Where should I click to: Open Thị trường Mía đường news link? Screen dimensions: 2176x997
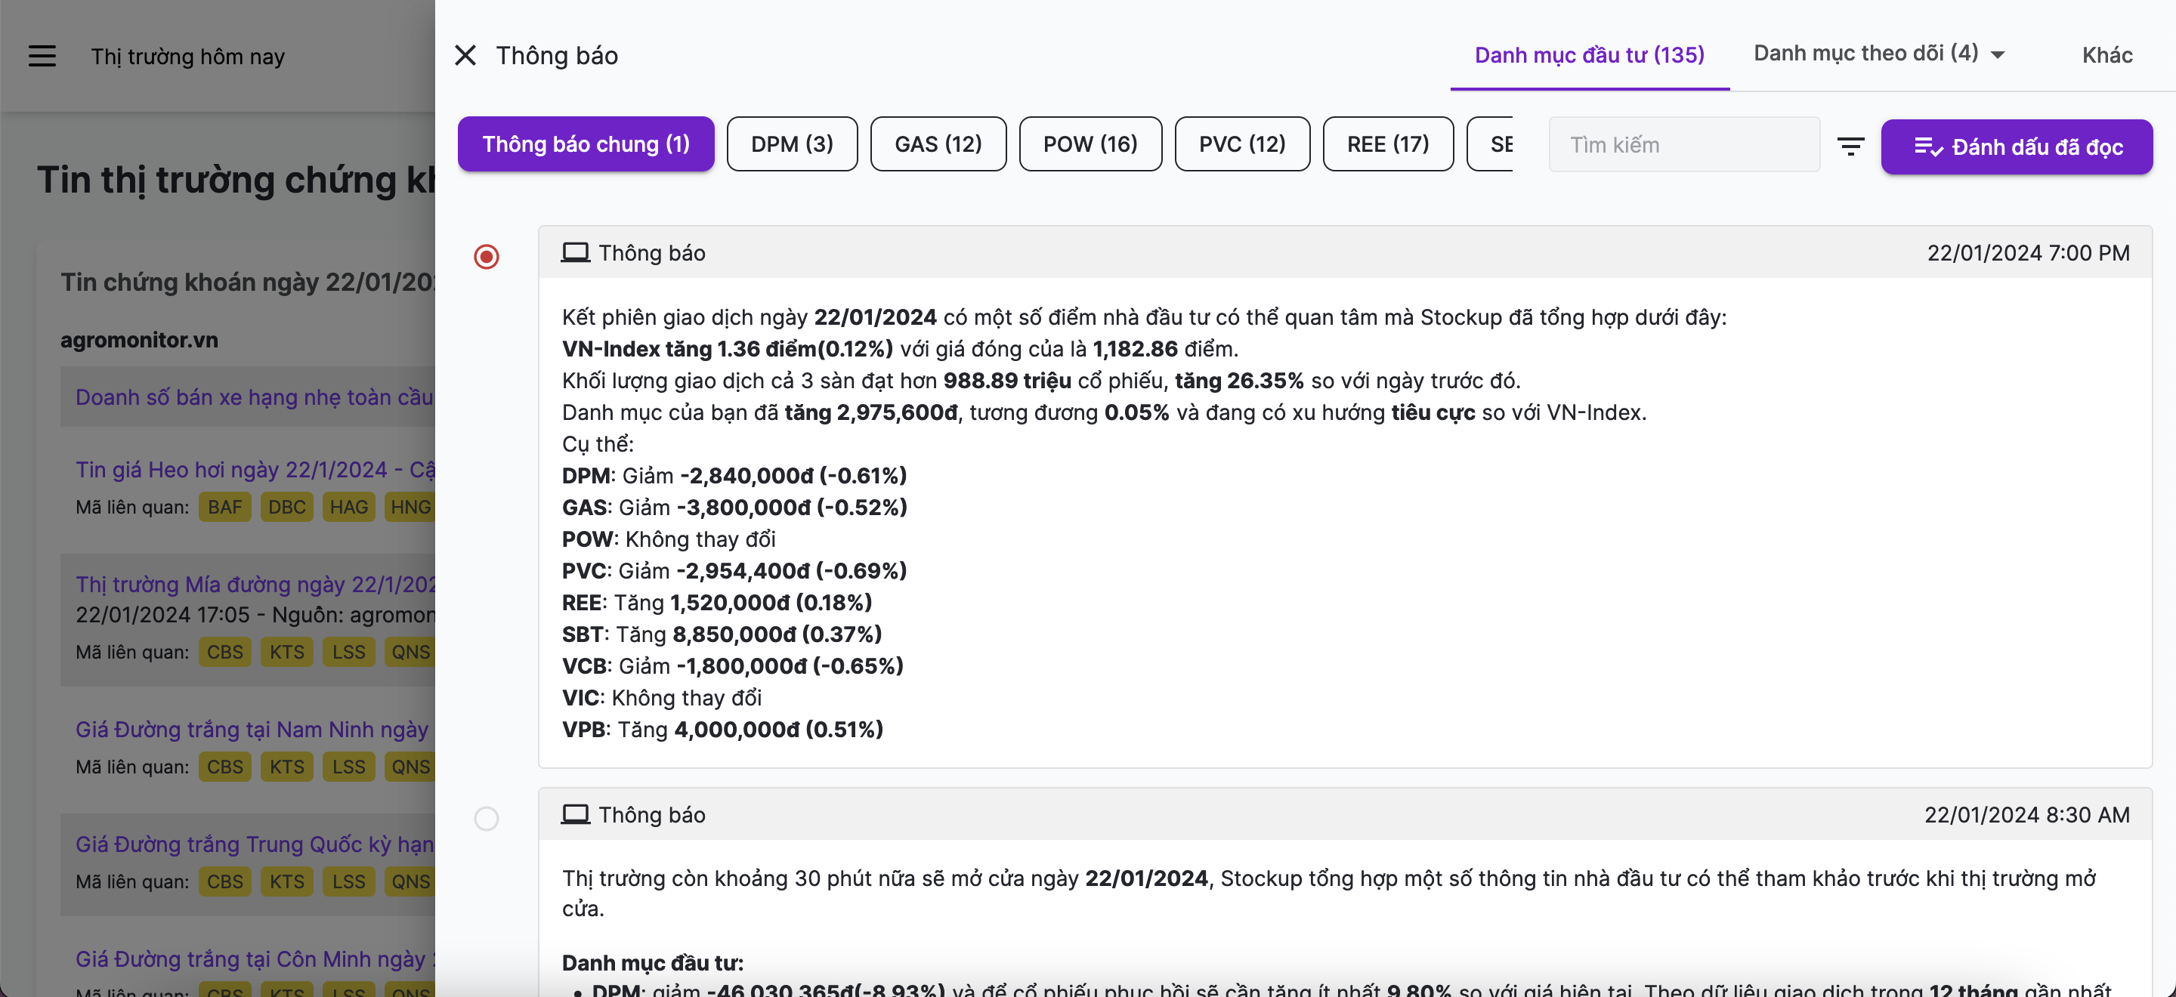tap(255, 584)
